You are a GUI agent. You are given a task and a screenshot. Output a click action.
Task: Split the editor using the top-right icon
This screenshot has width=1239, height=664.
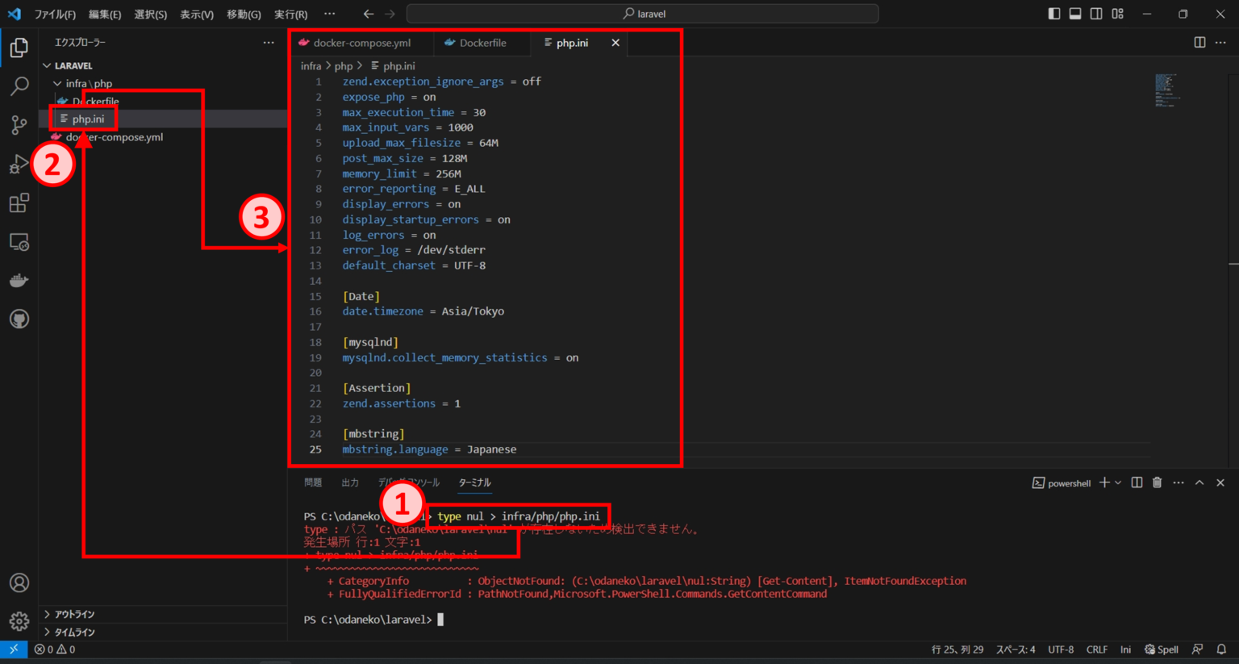pyautogui.click(x=1199, y=43)
